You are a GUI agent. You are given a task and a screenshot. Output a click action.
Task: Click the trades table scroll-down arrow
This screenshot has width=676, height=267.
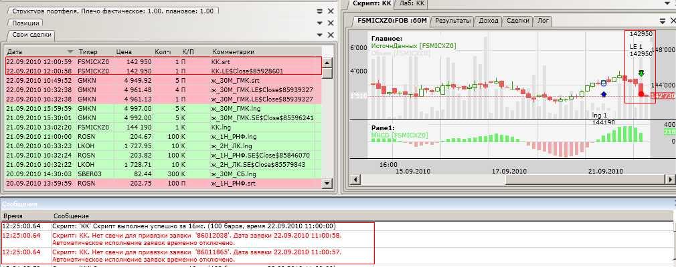[x=327, y=183]
